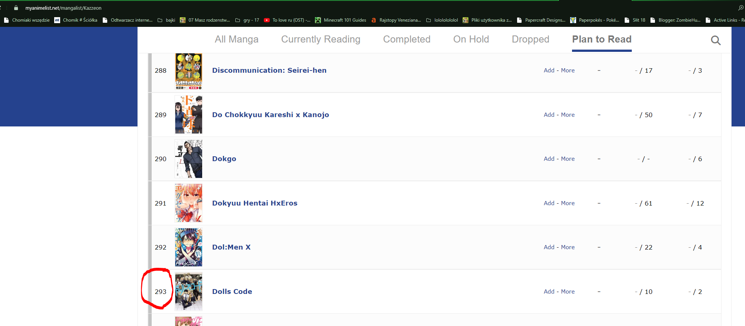Click Add in the Dol:Men X row
This screenshot has height=326, width=745.
549,247
